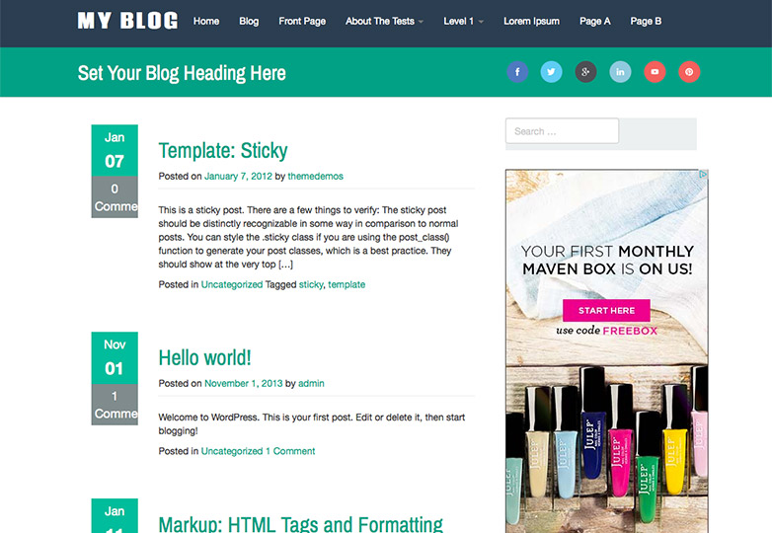The height and width of the screenshot is (533, 772).
Task: Open Markup: HTML Tags and Formatting post
Action: coord(301,524)
